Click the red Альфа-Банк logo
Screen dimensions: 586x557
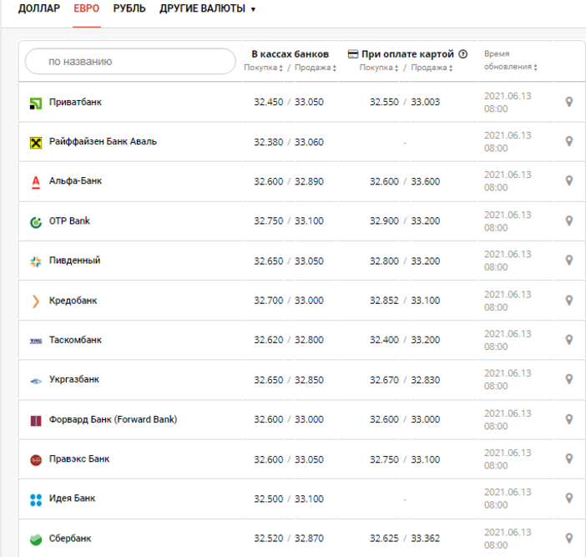click(x=36, y=182)
